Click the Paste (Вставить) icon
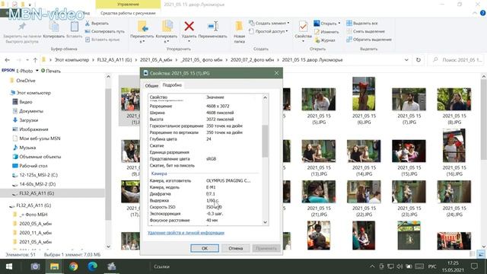This screenshot has width=487, height=274. click(75, 27)
